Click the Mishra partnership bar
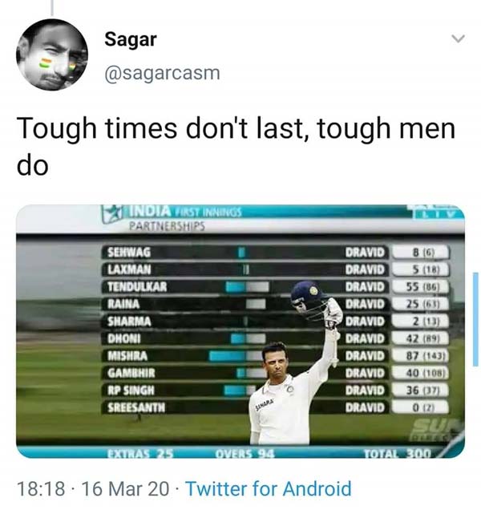481x510 pixels. click(x=236, y=355)
